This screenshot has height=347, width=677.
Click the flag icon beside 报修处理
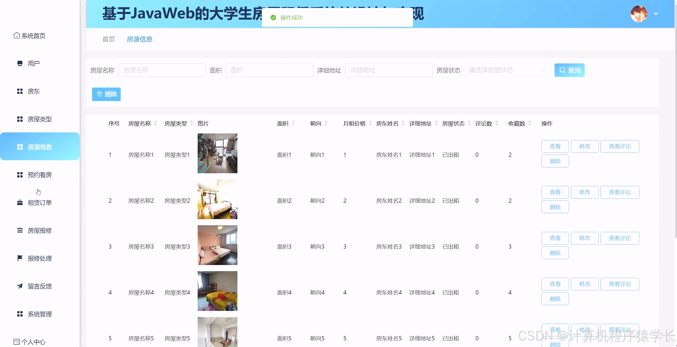coord(20,258)
